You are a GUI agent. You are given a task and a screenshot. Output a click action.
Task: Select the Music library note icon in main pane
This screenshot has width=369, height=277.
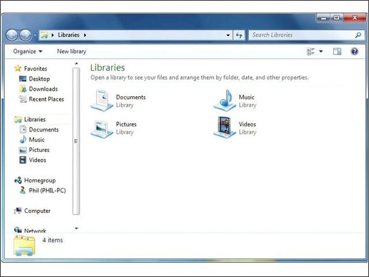coord(225,100)
